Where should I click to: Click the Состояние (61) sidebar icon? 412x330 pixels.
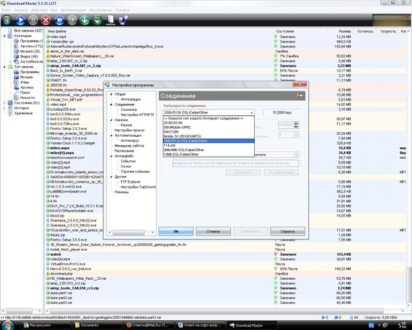point(10,102)
